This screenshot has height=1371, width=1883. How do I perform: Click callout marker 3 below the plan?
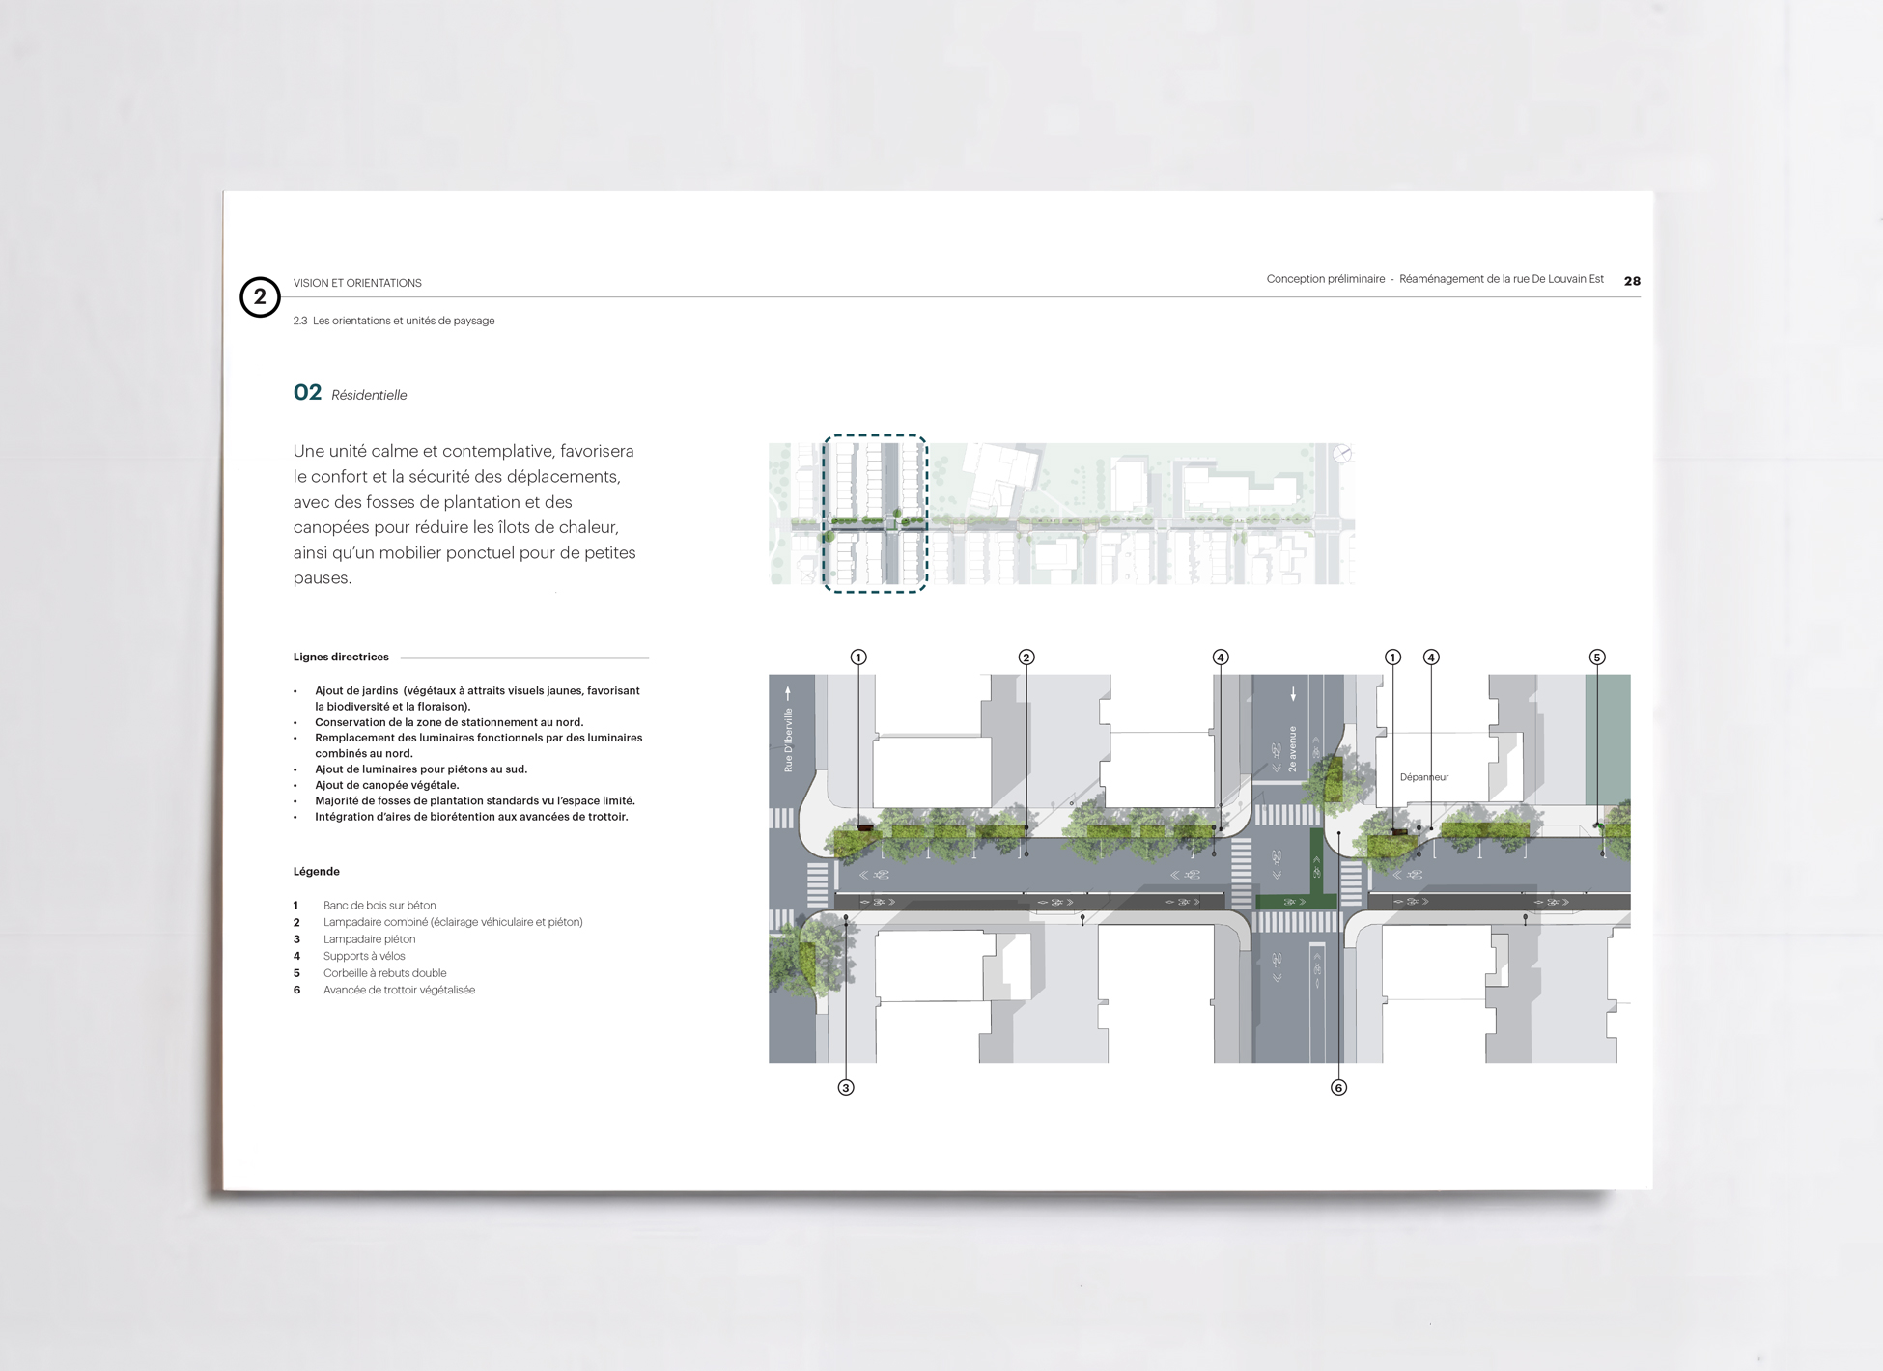point(846,1088)
